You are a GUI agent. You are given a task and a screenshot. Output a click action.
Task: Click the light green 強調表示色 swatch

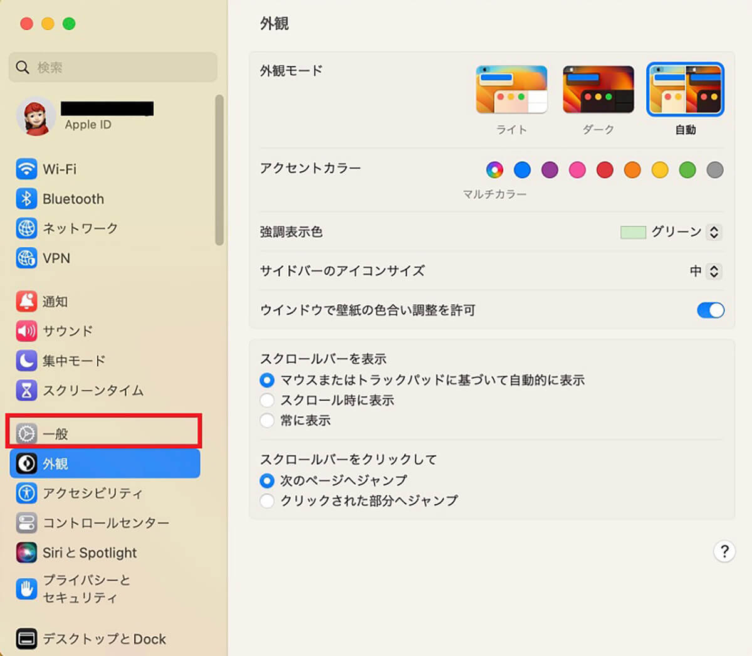click(x=633, y=232)
